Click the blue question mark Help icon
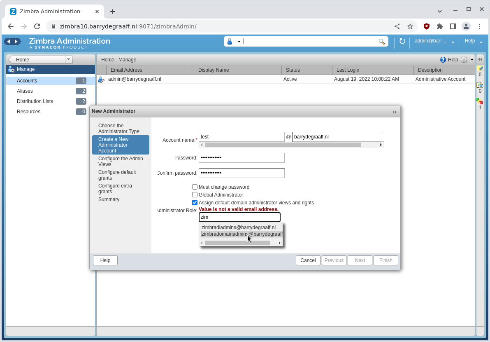Screen dimensions: 490x342 443,60
